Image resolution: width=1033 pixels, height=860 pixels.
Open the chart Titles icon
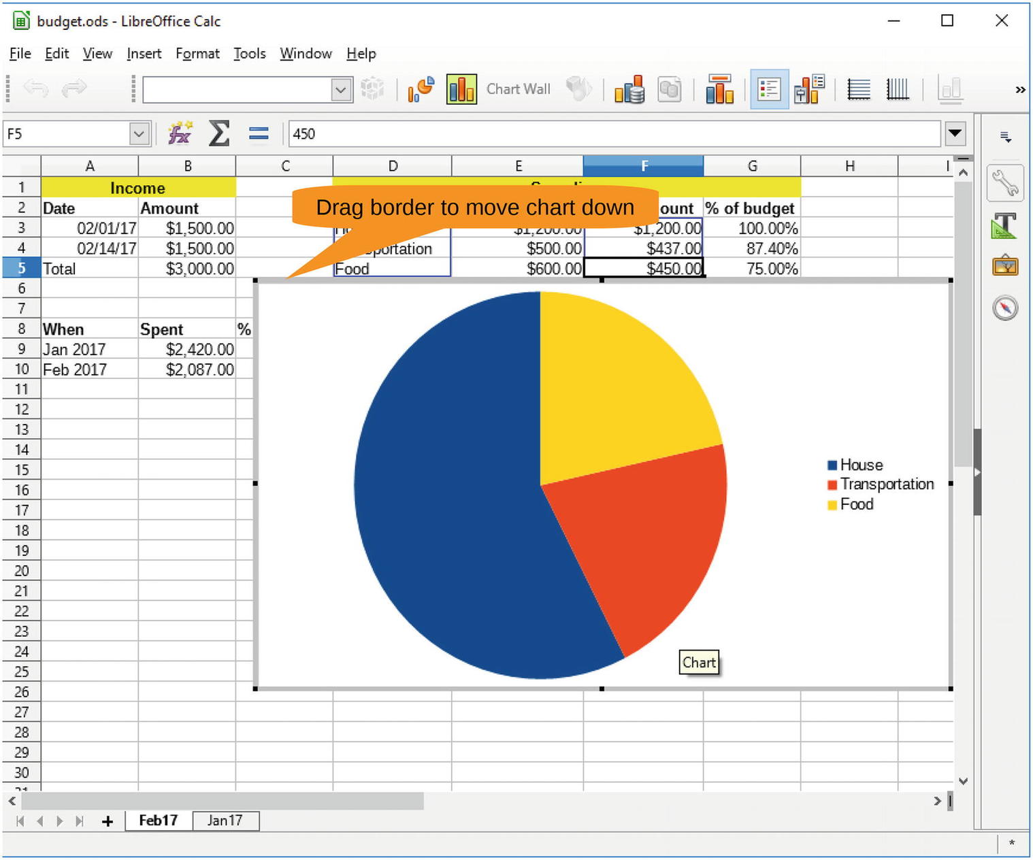pos(720,89)
